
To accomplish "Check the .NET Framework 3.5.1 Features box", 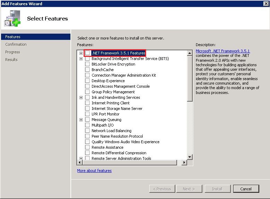I will [87, 53].
